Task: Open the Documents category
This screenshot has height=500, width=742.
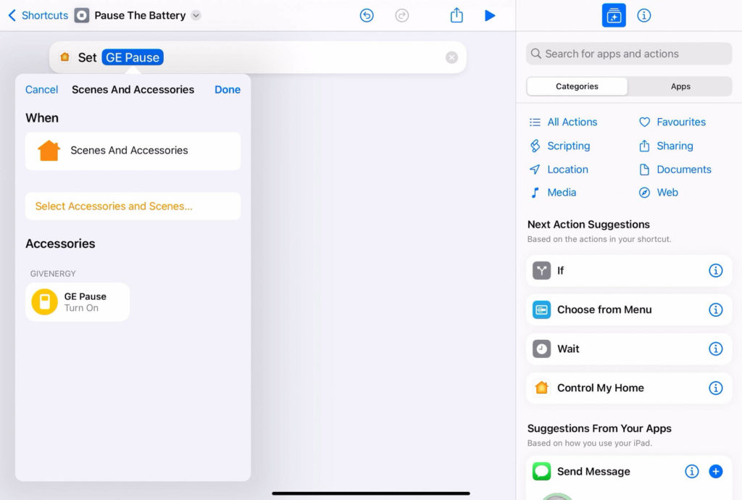Action: tap(675, 170)
